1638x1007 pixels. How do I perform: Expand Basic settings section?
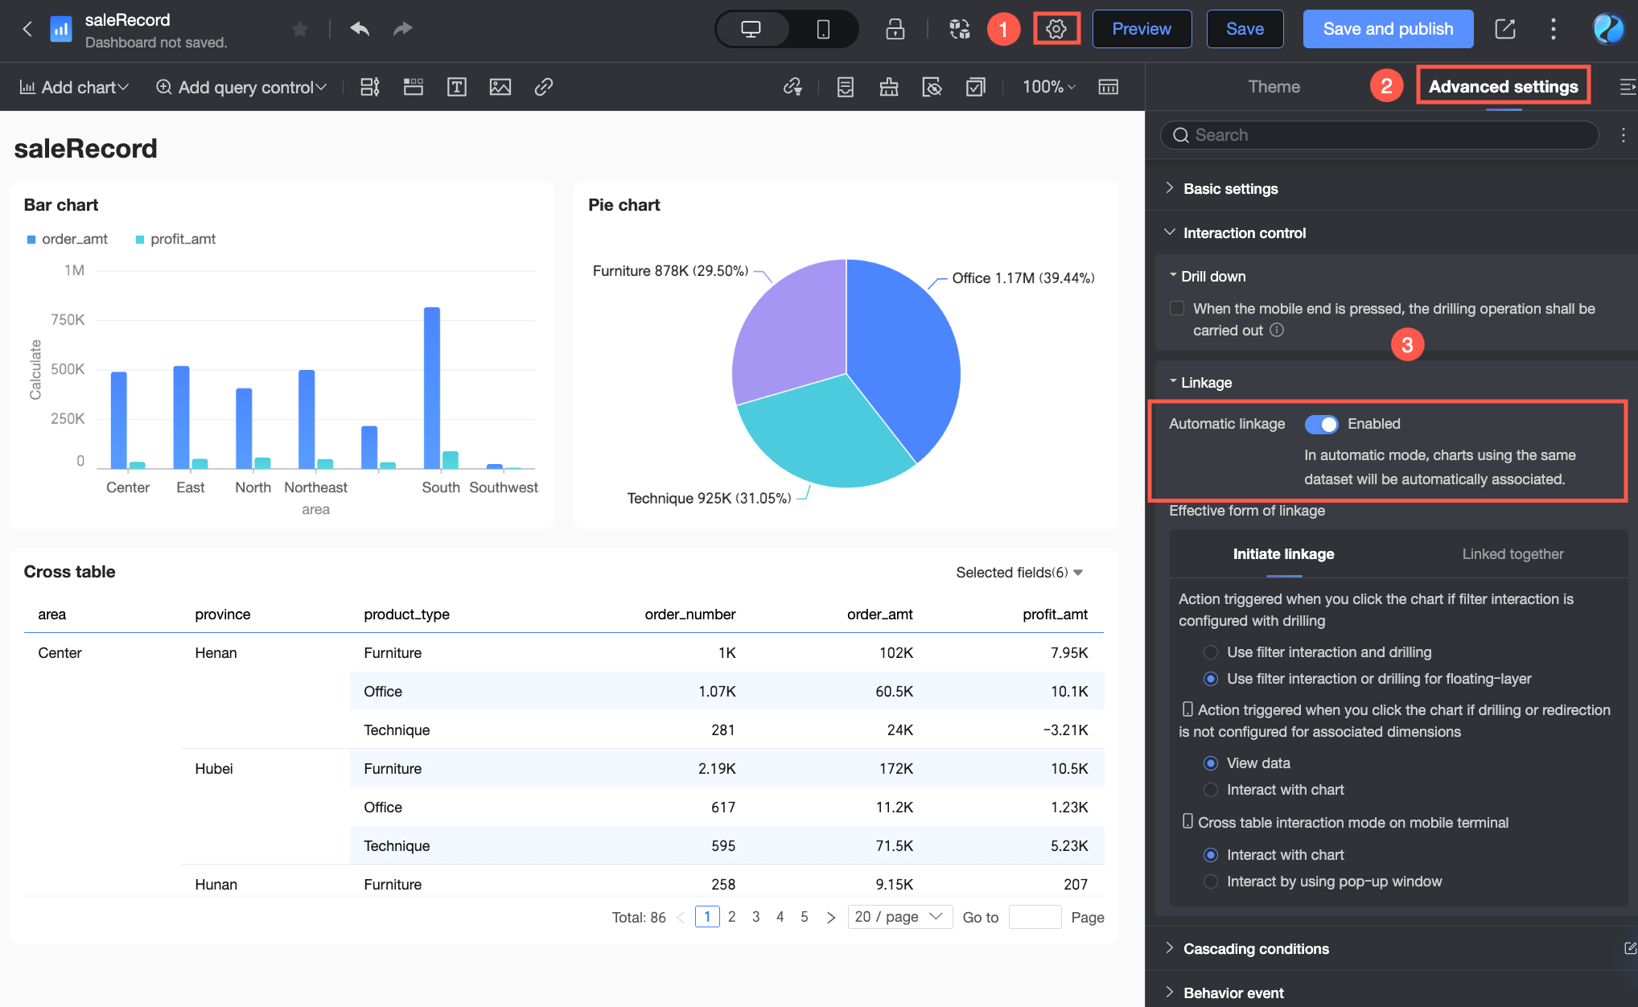1230,189
